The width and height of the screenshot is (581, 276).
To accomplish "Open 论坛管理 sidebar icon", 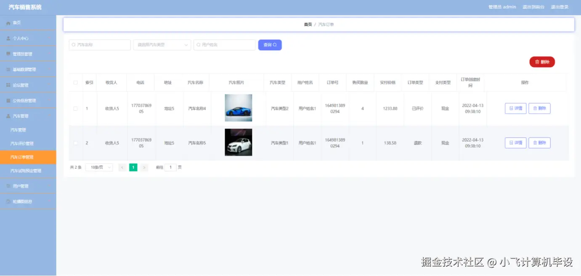I will point(8,85).
